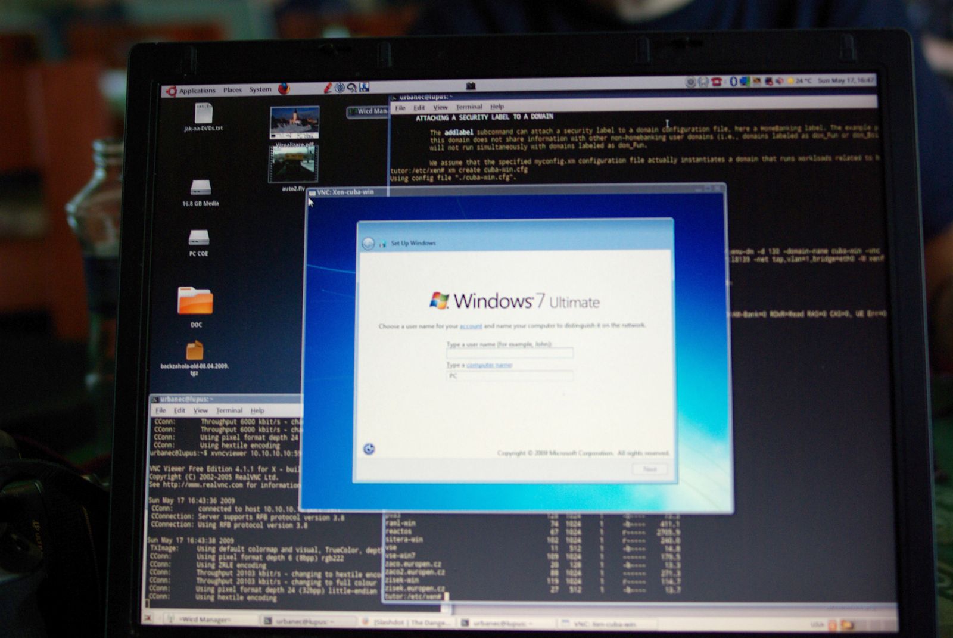Click the zisek.europen.cz row in terminal

[x=532, y=589]
